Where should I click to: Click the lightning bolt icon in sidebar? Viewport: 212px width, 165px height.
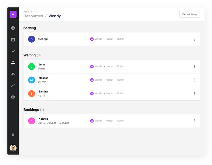point(13,135)
